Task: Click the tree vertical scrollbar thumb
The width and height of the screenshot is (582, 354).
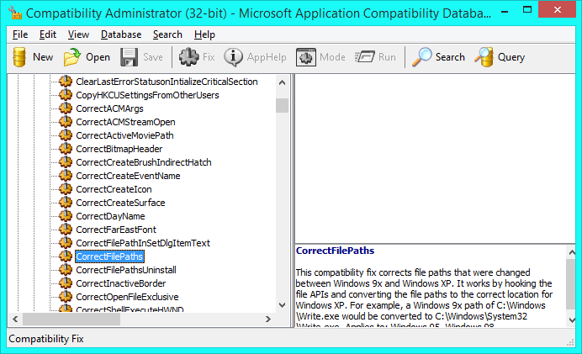Action: 282,105
